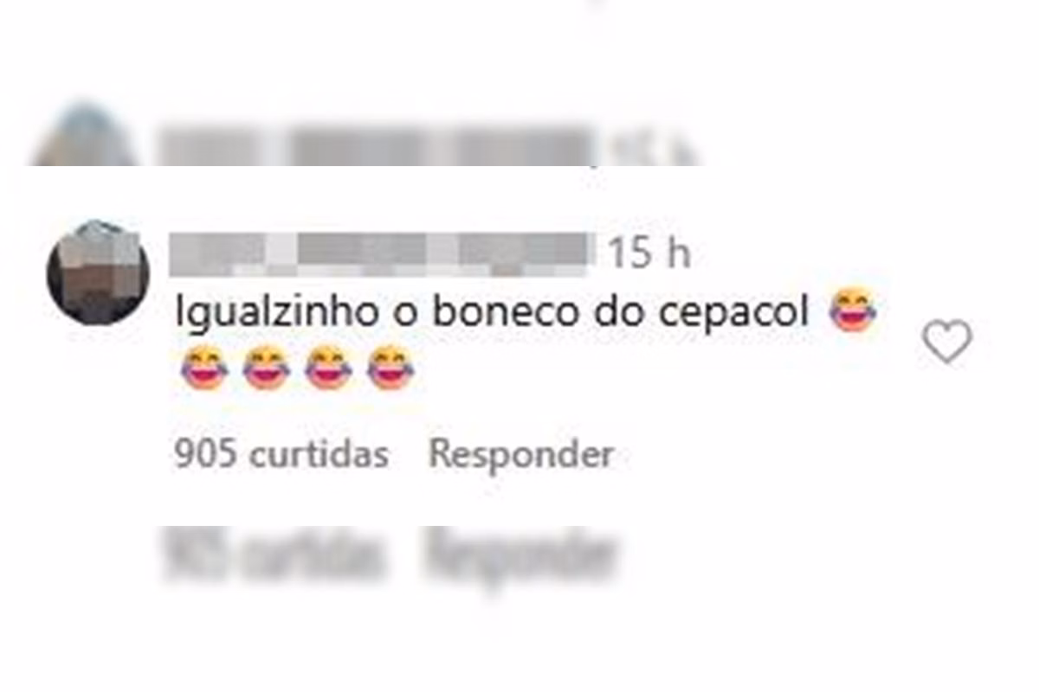Click the last laughing emoji on the second line
This screenshot has width=1039, height=692.
(391, 368)
